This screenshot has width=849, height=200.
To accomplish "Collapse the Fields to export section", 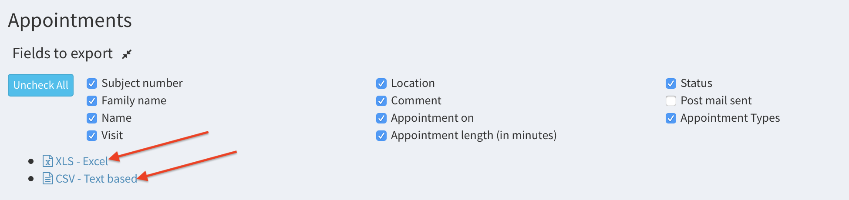I will point(127,54).
